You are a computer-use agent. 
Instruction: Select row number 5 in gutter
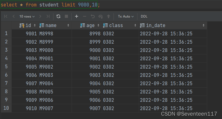[x=6, y=67]
